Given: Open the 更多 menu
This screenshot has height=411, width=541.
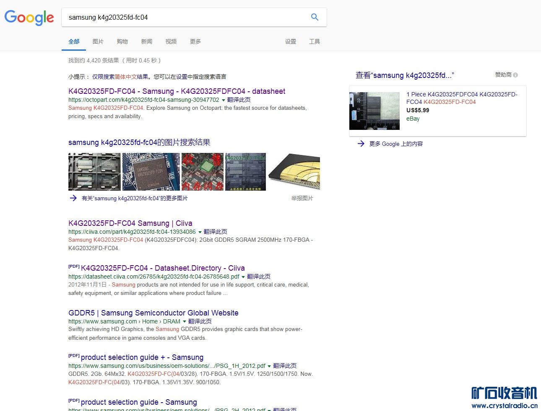Looking at the screenshot, I should click(x=195, y=41).
